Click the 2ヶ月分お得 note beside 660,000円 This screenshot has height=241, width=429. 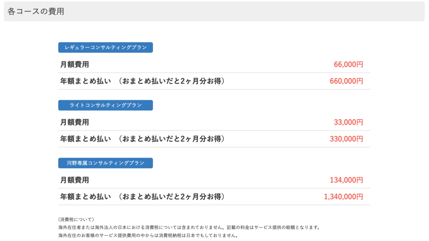172,81
